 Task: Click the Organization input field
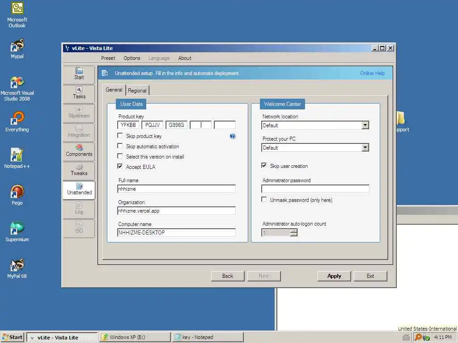pos(176,211)
